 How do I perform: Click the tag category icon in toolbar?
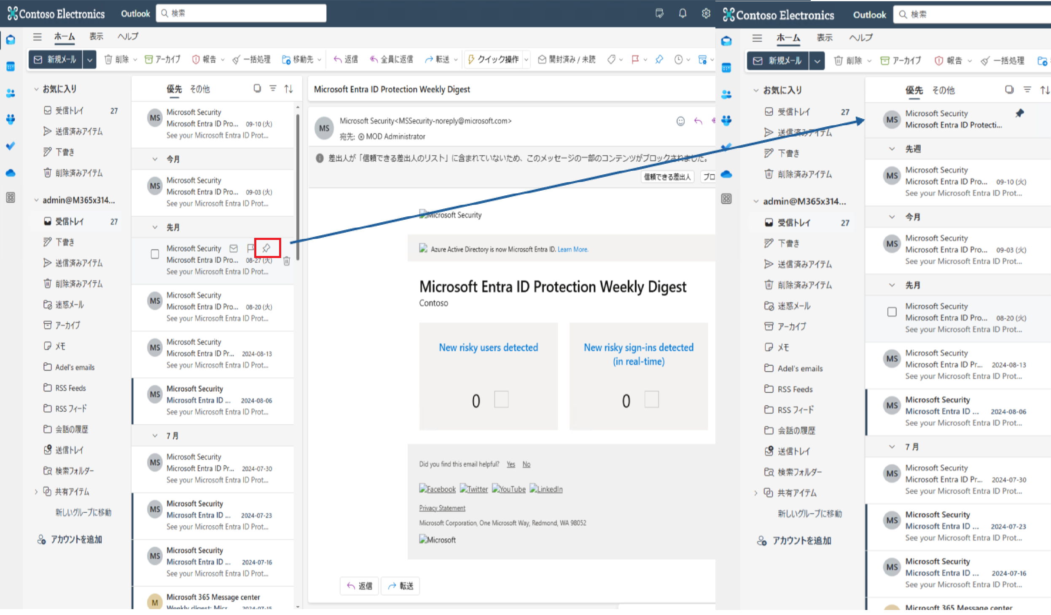611,59
